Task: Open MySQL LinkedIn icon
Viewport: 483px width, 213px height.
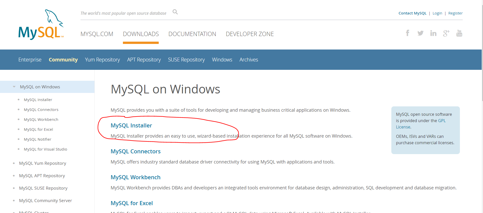Action: pyautogui.click(x=433, y=33)
